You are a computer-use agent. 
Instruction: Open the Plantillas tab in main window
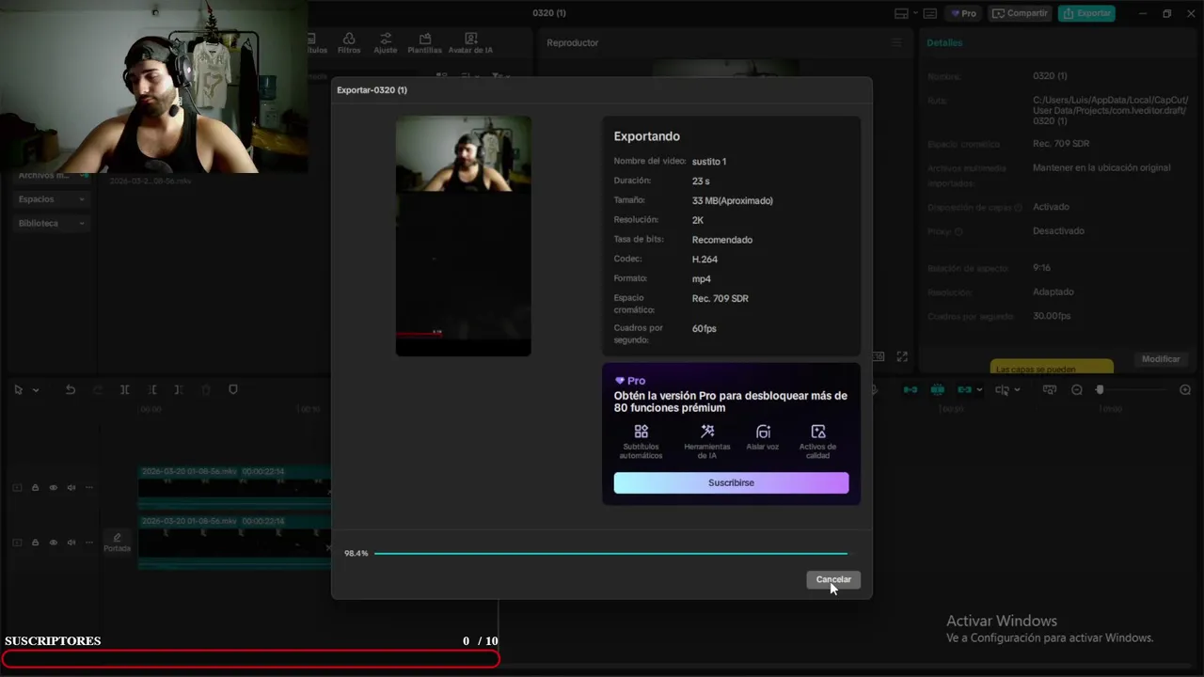point(425,43)
